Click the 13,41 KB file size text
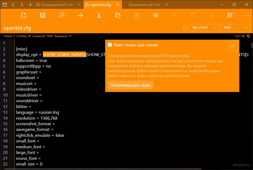 tap(239, 36)
